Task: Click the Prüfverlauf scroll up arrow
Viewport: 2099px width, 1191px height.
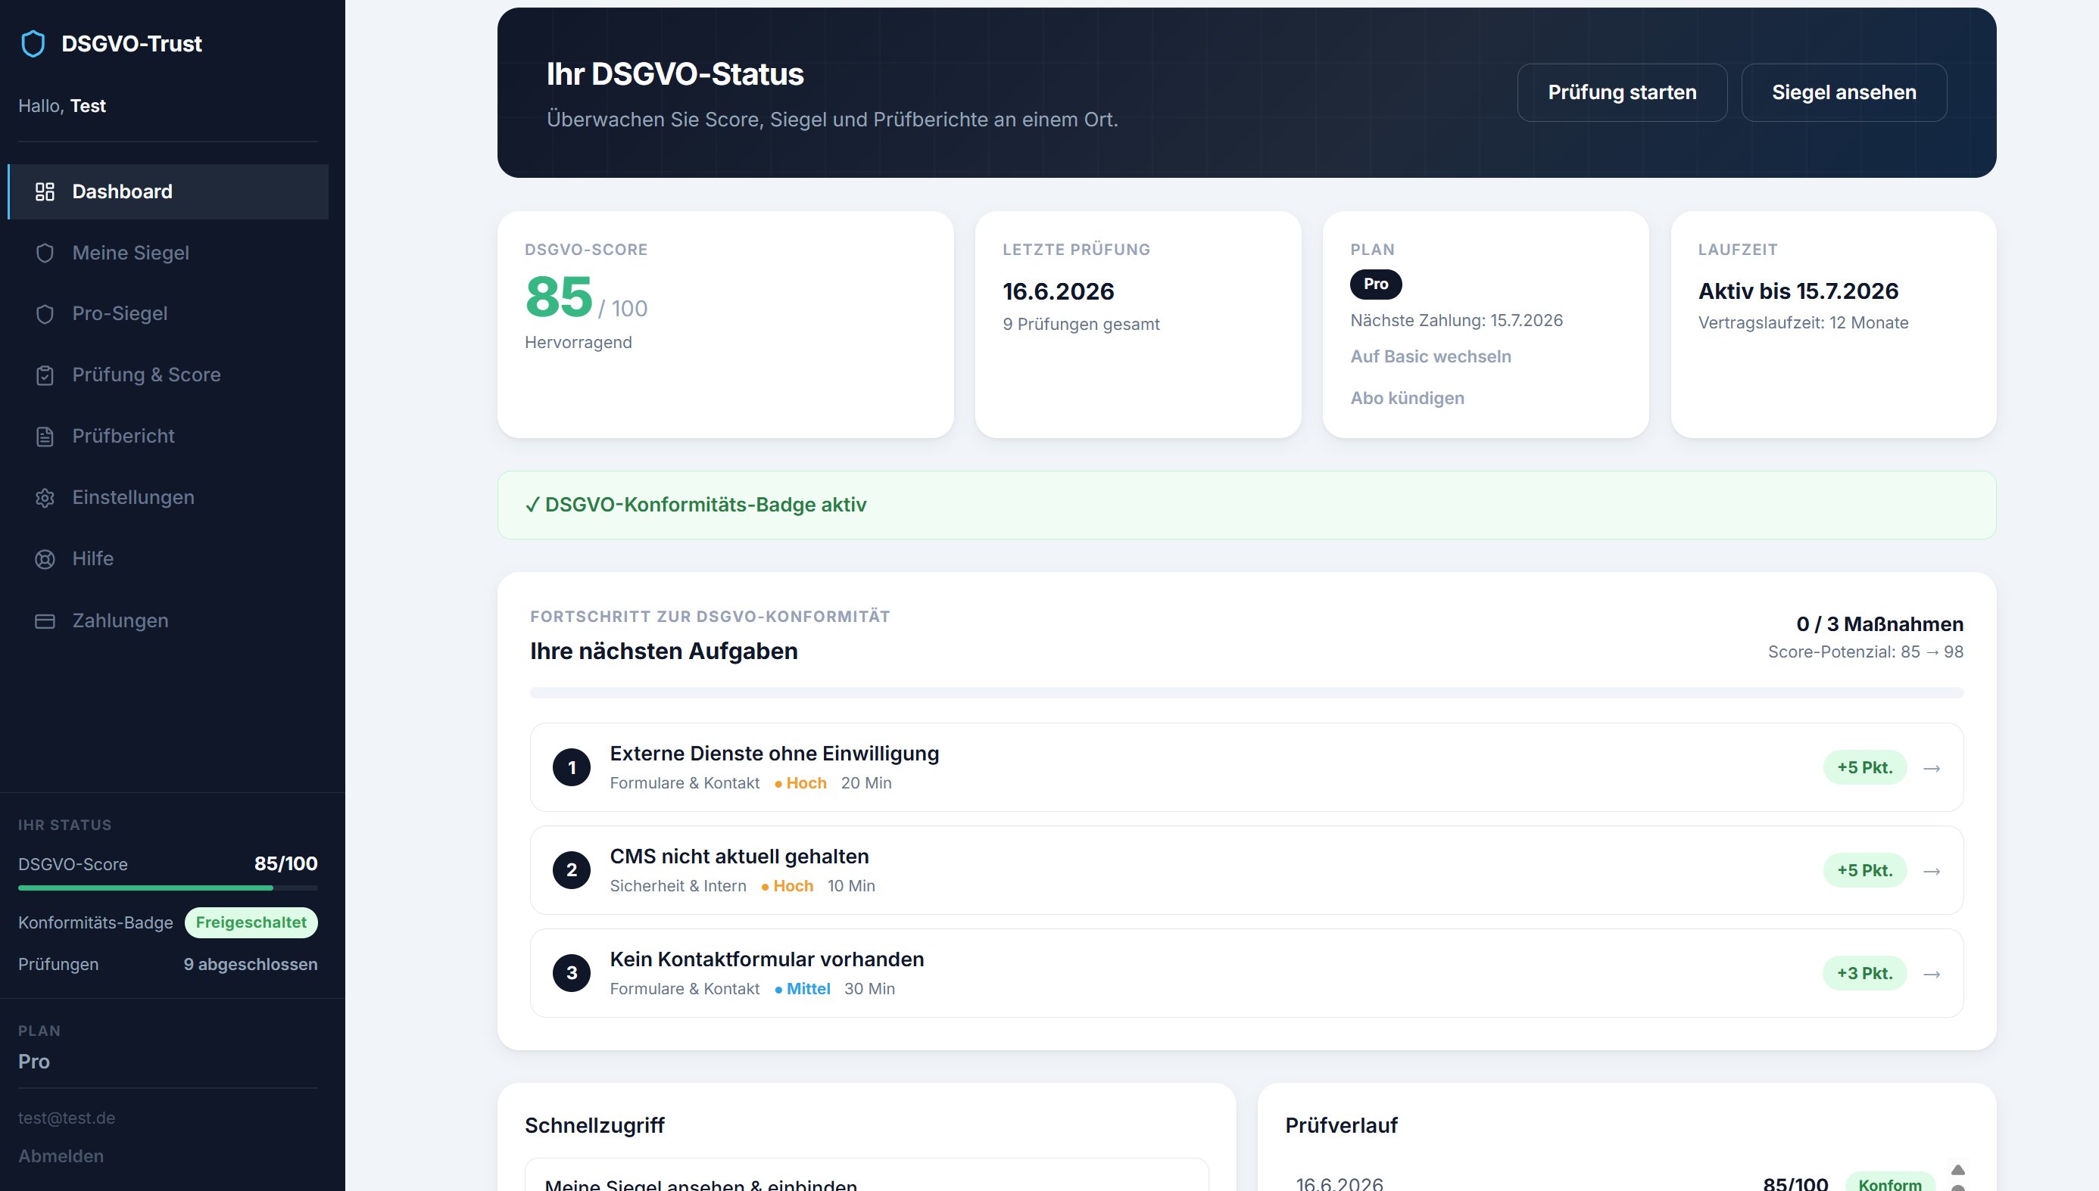Action: (x=1957, y=1170)
